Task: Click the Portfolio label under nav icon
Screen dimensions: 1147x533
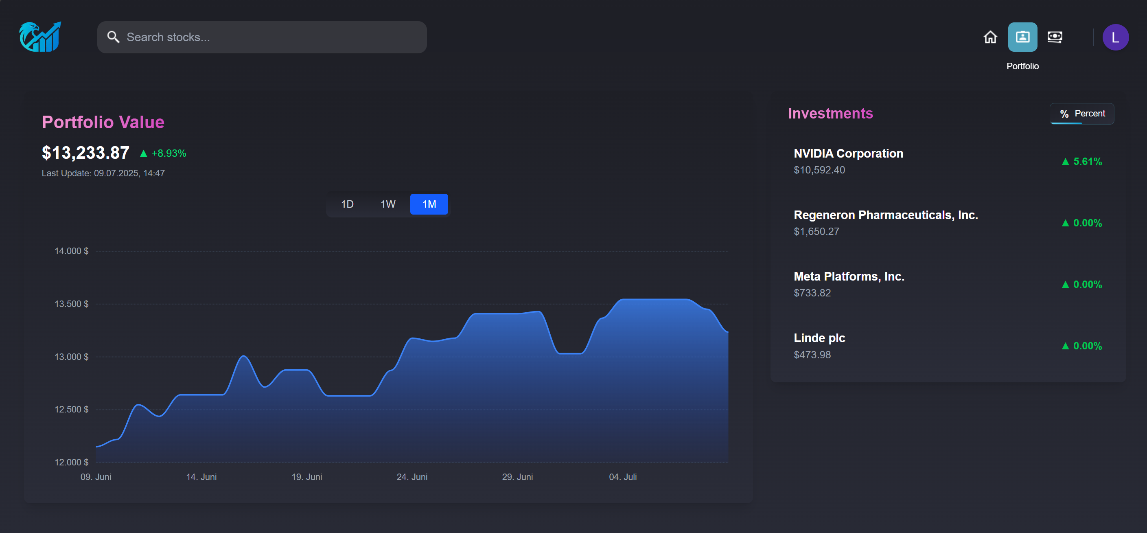Action: click(x=1022, y=66)
